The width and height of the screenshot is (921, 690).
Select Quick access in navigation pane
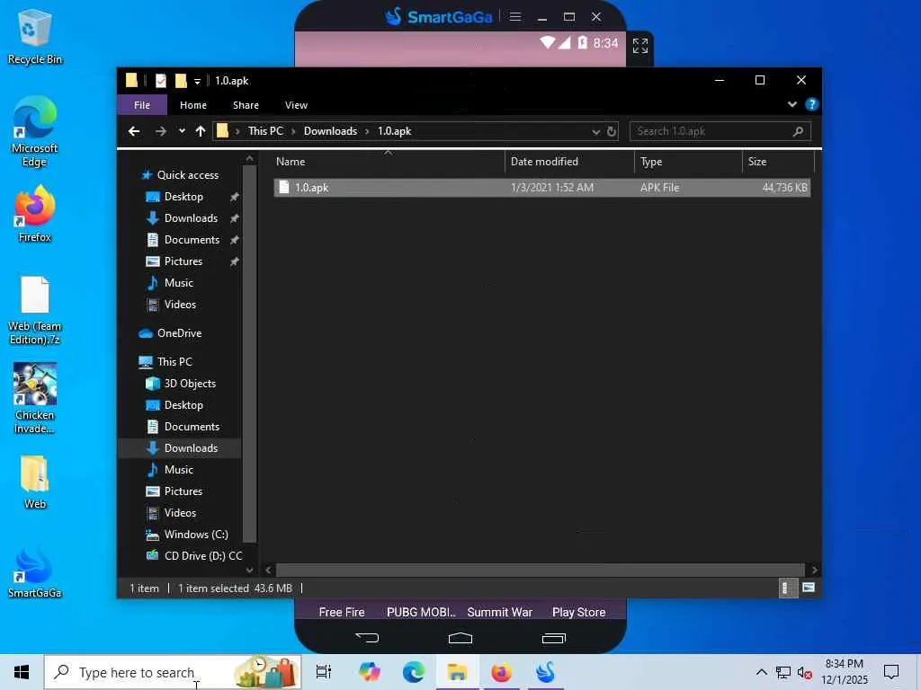(187, 175)
